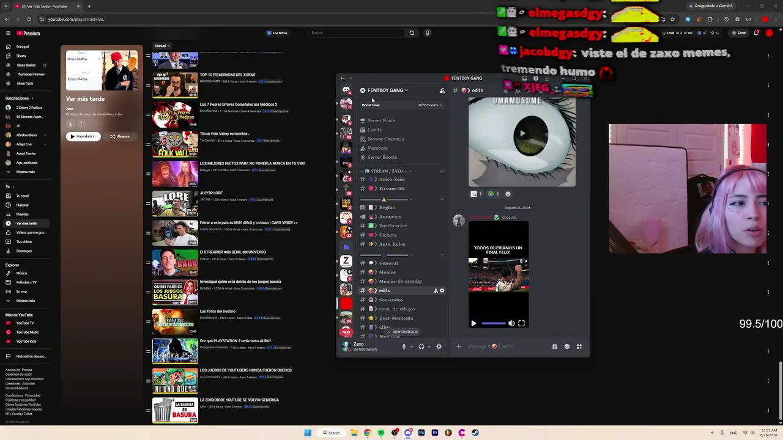The image size is (783, 440).
Task: Add channel to STREAM / ZAXO category
Action: tap(442, 171)
